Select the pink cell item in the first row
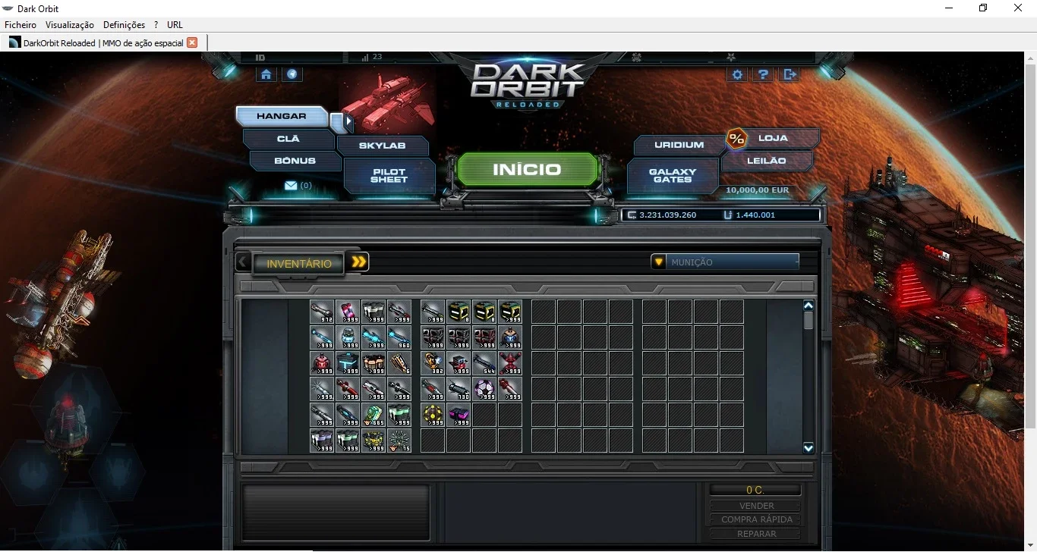The width and height of the screenshot is (1037, 552). (x=348, y=312)
